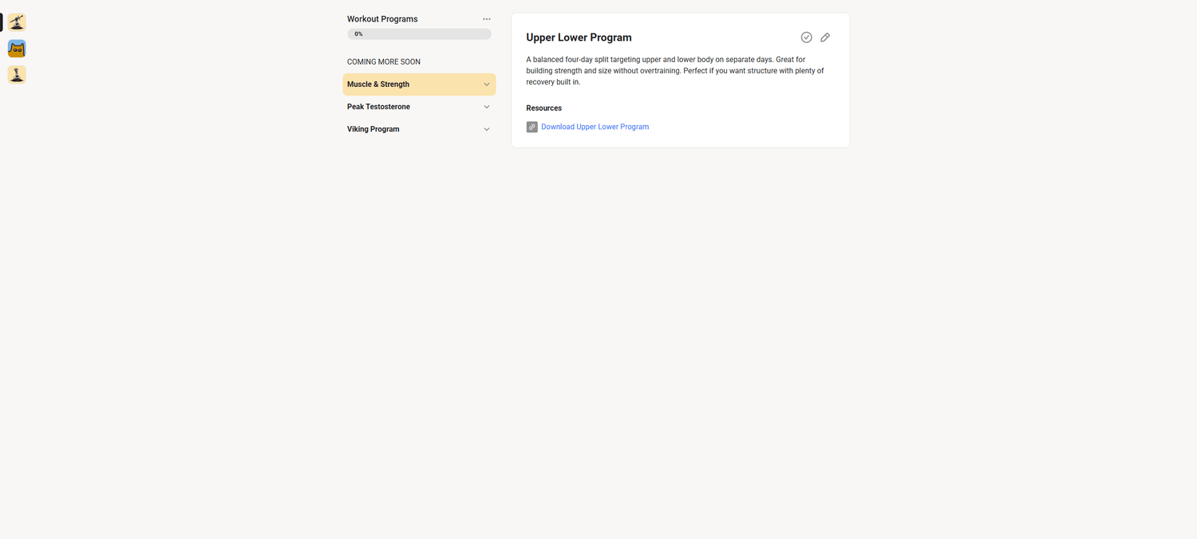Viewport: 1197px width, 539px height.
Task: Click the Resources heading
Action: [x=544, y=108]
